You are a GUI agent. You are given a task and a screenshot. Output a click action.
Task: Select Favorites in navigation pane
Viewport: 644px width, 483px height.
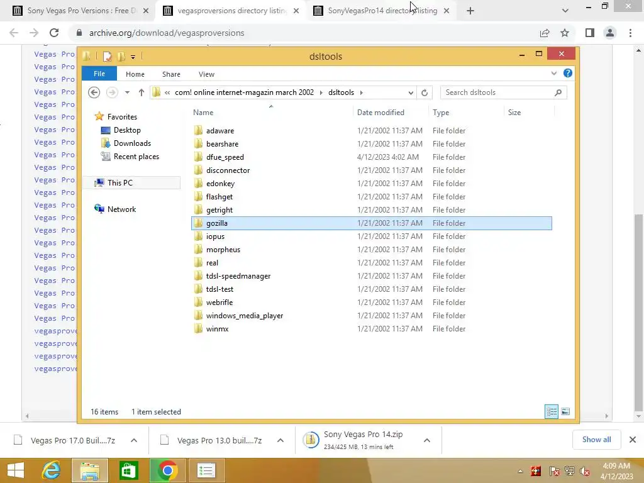(122, 116)
